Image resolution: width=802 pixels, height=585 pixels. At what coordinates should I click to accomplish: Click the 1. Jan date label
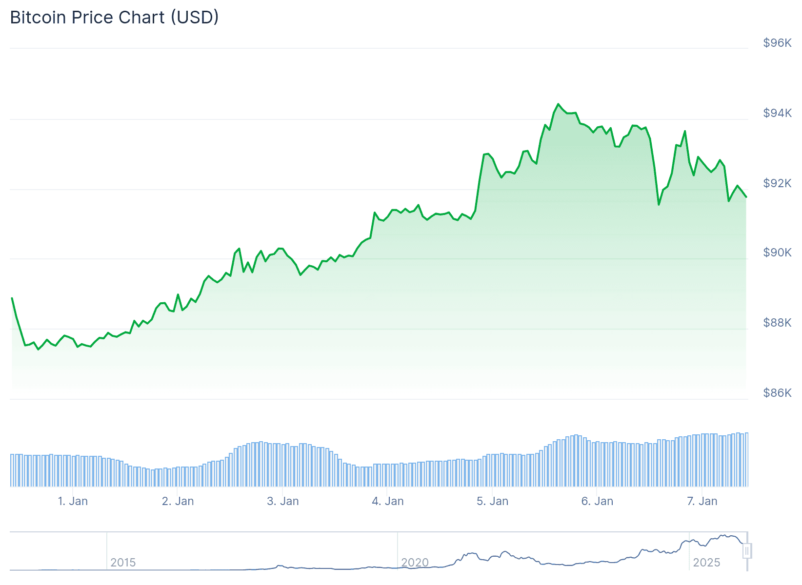(x=73, y=501)
